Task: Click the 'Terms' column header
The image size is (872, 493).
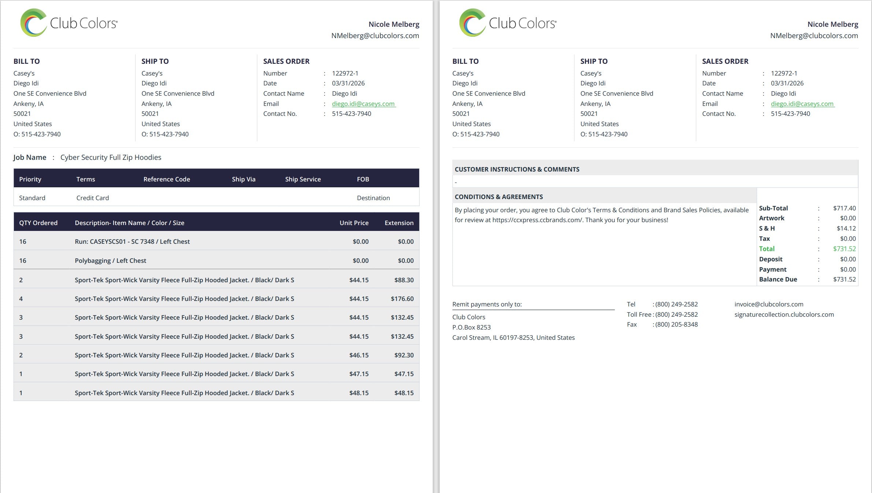Action: [x=86, y=179]
